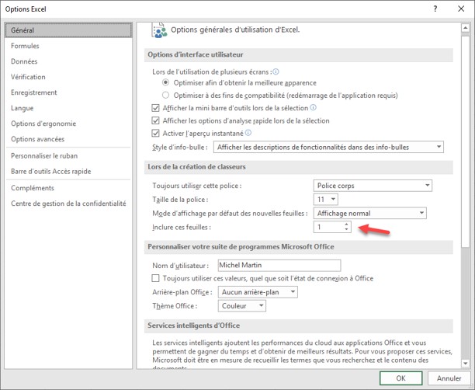Check Toujours utiliser ces valeurs option
Image resolution: width=475 pixels, height=390 pixels.
155,278
